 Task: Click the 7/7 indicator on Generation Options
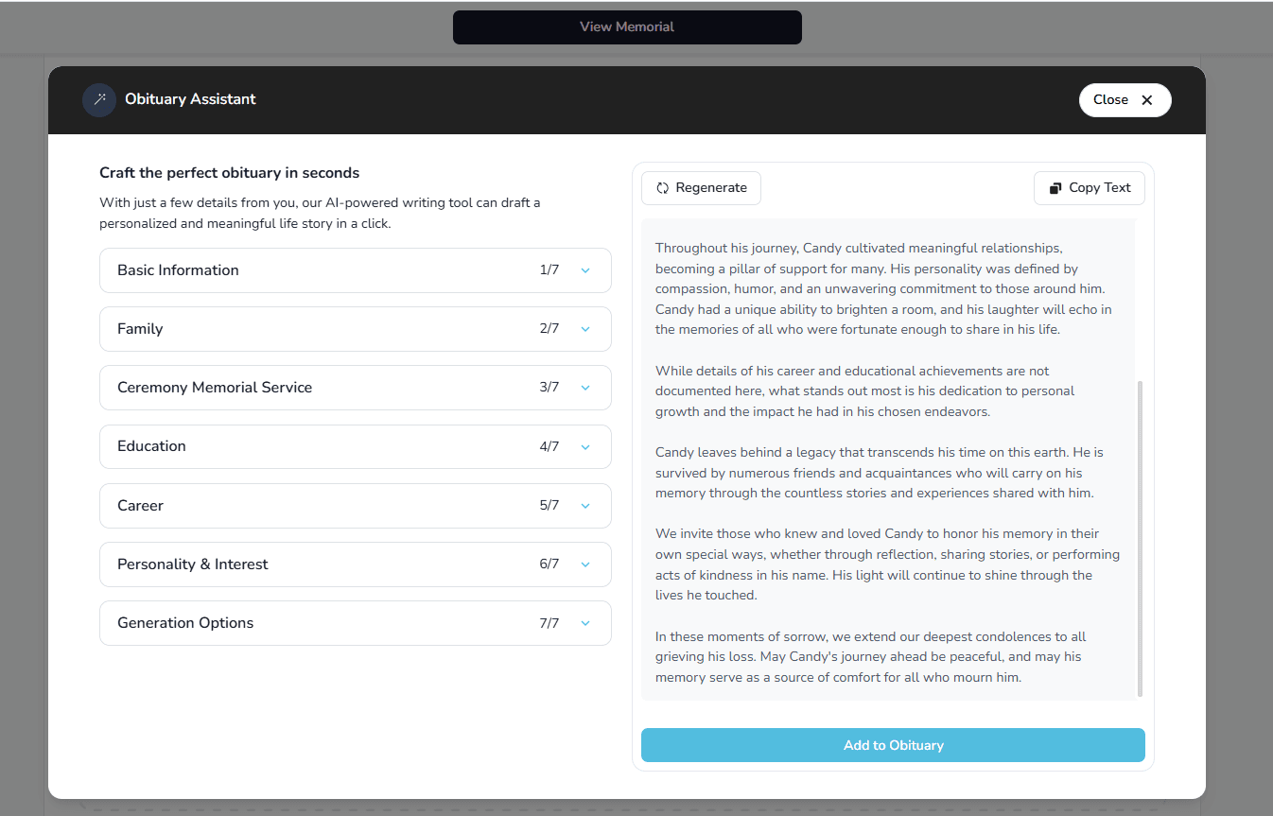[549, 622]
